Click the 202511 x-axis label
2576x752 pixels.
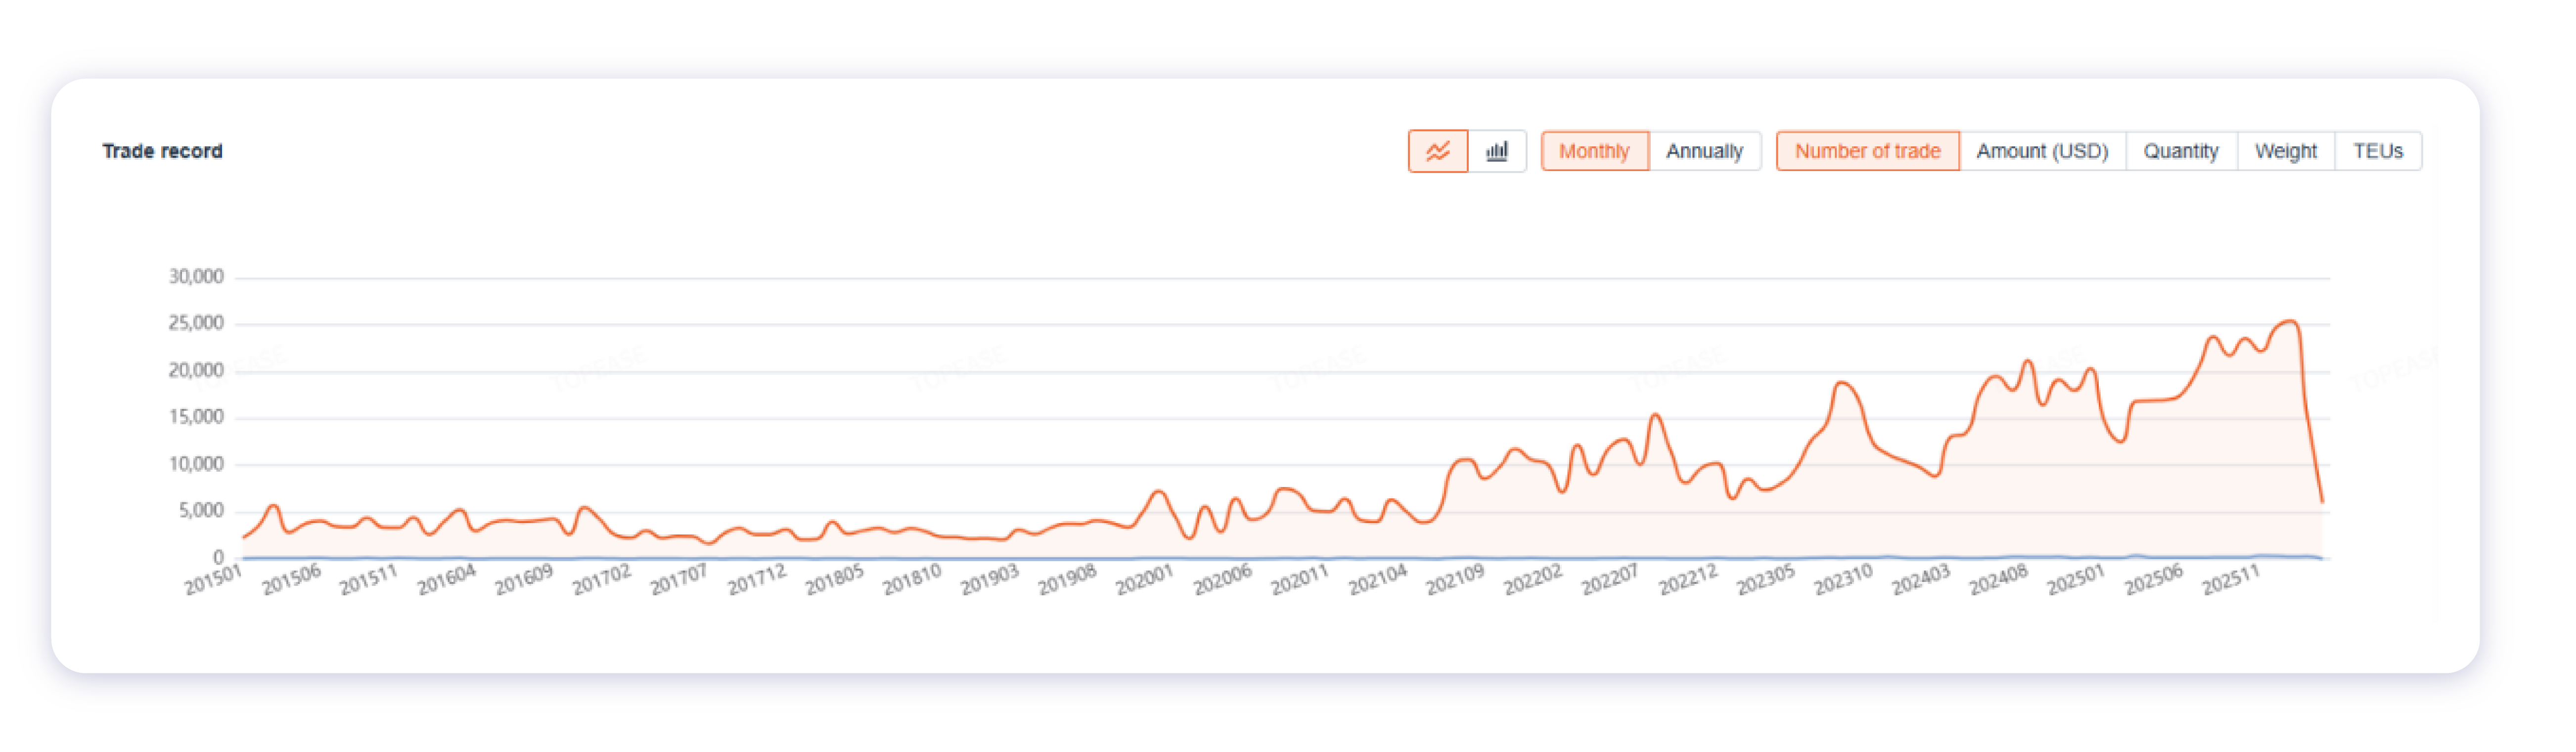2230,580
